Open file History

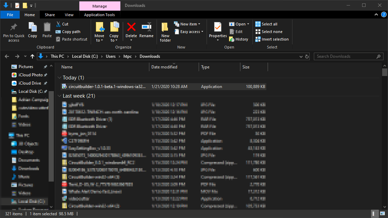tap(239, 39)
